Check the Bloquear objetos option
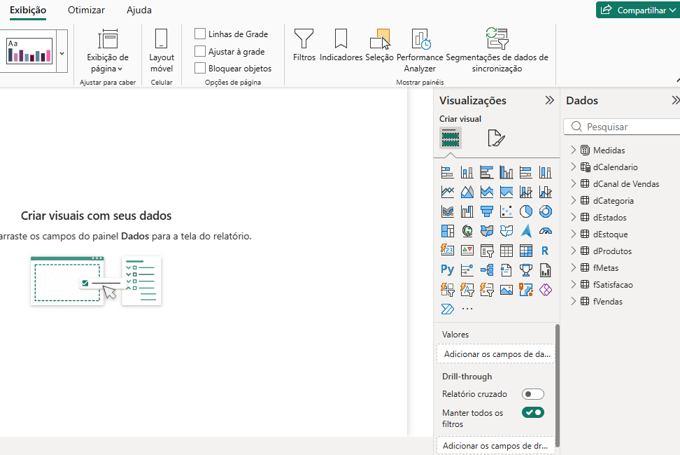This screenshot has height=455, width=680. coord(200,68)
